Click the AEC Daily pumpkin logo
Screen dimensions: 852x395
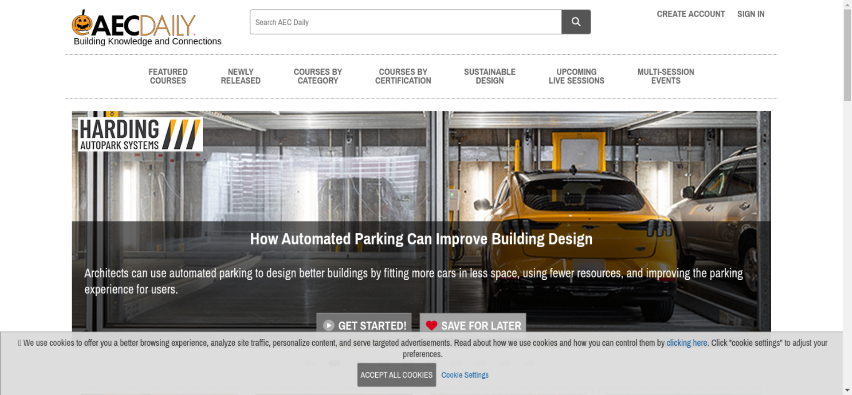(133, 25)
